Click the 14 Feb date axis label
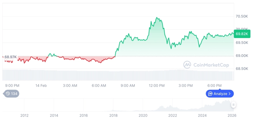The image size is (255, 119). 41,85
